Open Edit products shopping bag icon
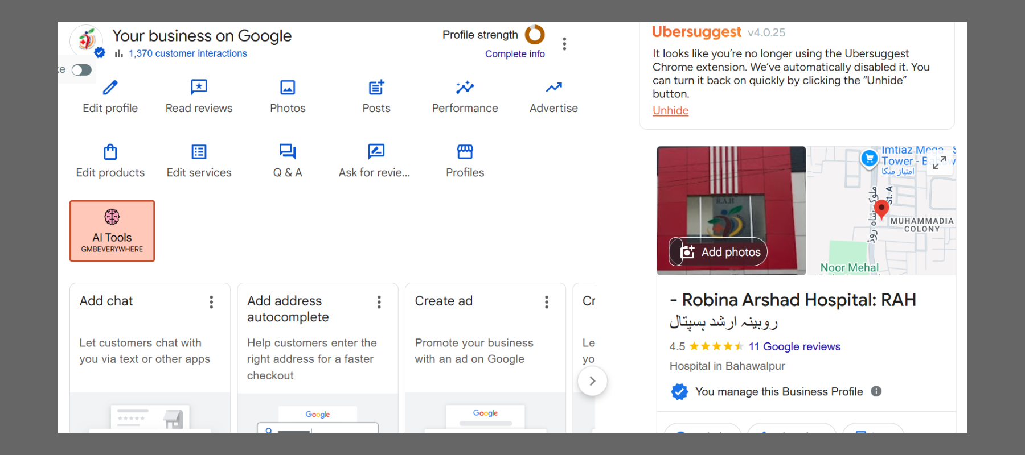This screenshot has height=455, width=1025. point(110,152)
